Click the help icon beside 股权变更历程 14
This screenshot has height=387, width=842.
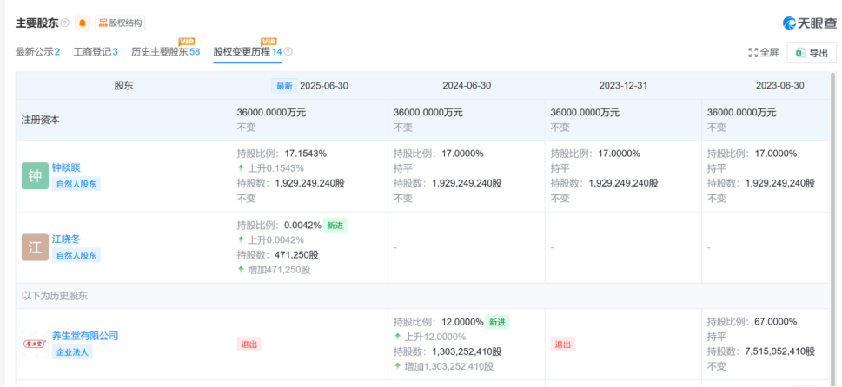[288, 52]
